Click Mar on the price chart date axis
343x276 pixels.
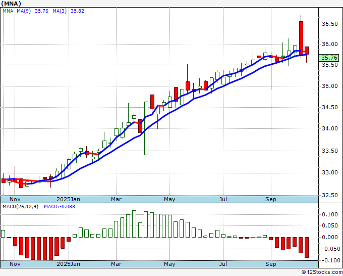pos(116,199)
